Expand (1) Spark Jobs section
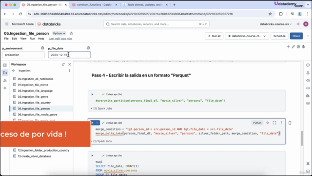The width and height of the screenshot is (312, 176). (101, 141)
